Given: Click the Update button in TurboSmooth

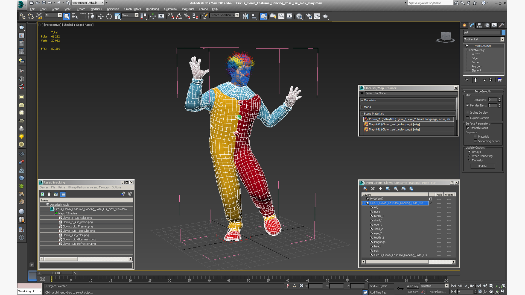Looking at the screenshot, I should click(x=482, y=166).
